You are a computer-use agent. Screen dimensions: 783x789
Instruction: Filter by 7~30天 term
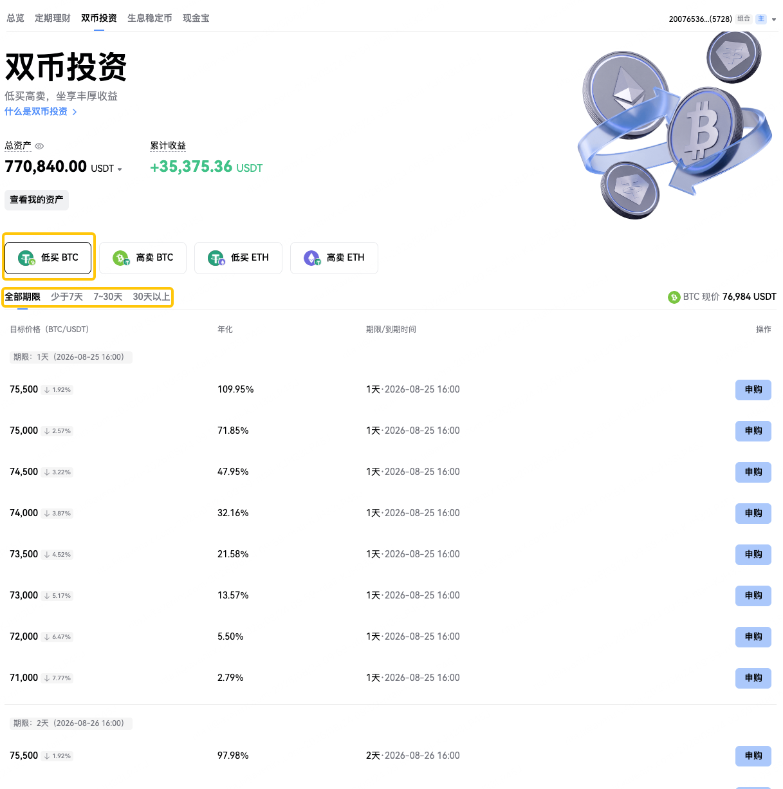click(108, 297)
